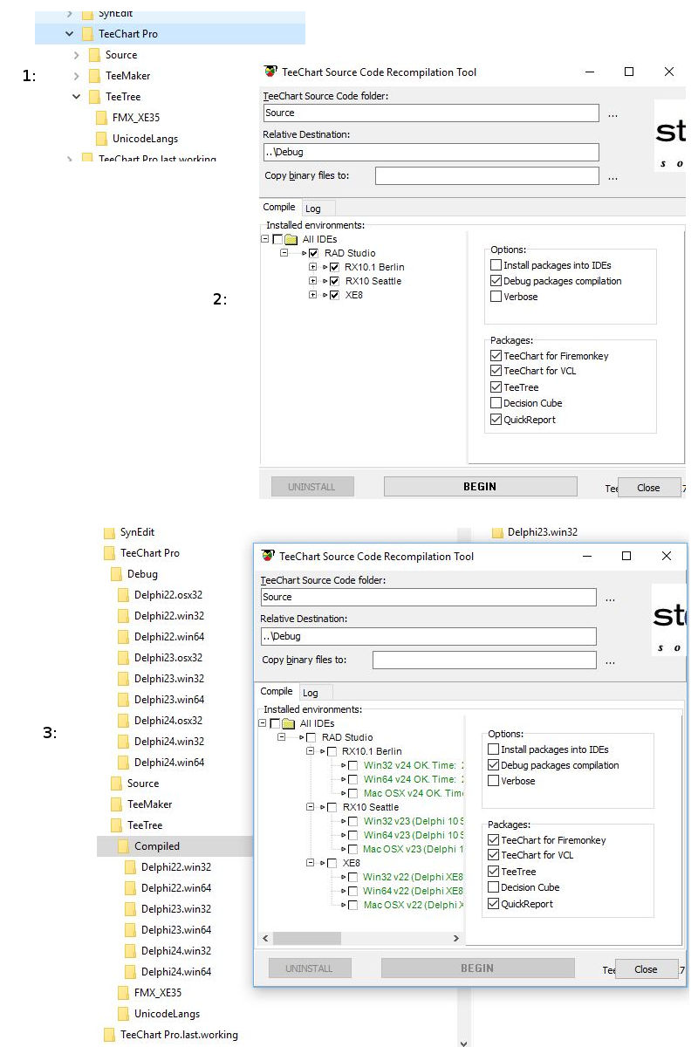Click the Compiled folder icon
698x1047 pixels.
pyautogui.click(x=123, y=846)
